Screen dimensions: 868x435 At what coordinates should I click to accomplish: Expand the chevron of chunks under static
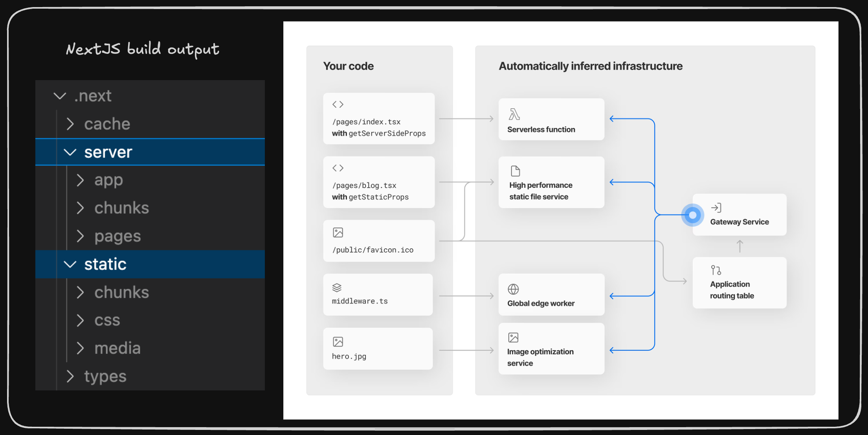tap(80, 292)
